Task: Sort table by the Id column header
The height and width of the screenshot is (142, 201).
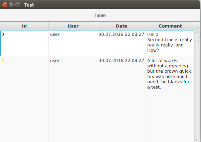Action: pyautogui.click(x=24, y=26)
